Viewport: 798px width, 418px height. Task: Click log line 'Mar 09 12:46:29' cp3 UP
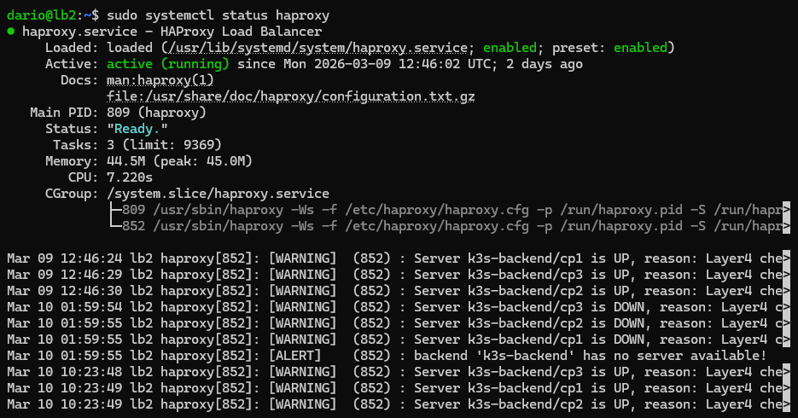coord(399,275)
